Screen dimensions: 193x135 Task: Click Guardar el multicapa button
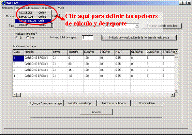(114, 103)
